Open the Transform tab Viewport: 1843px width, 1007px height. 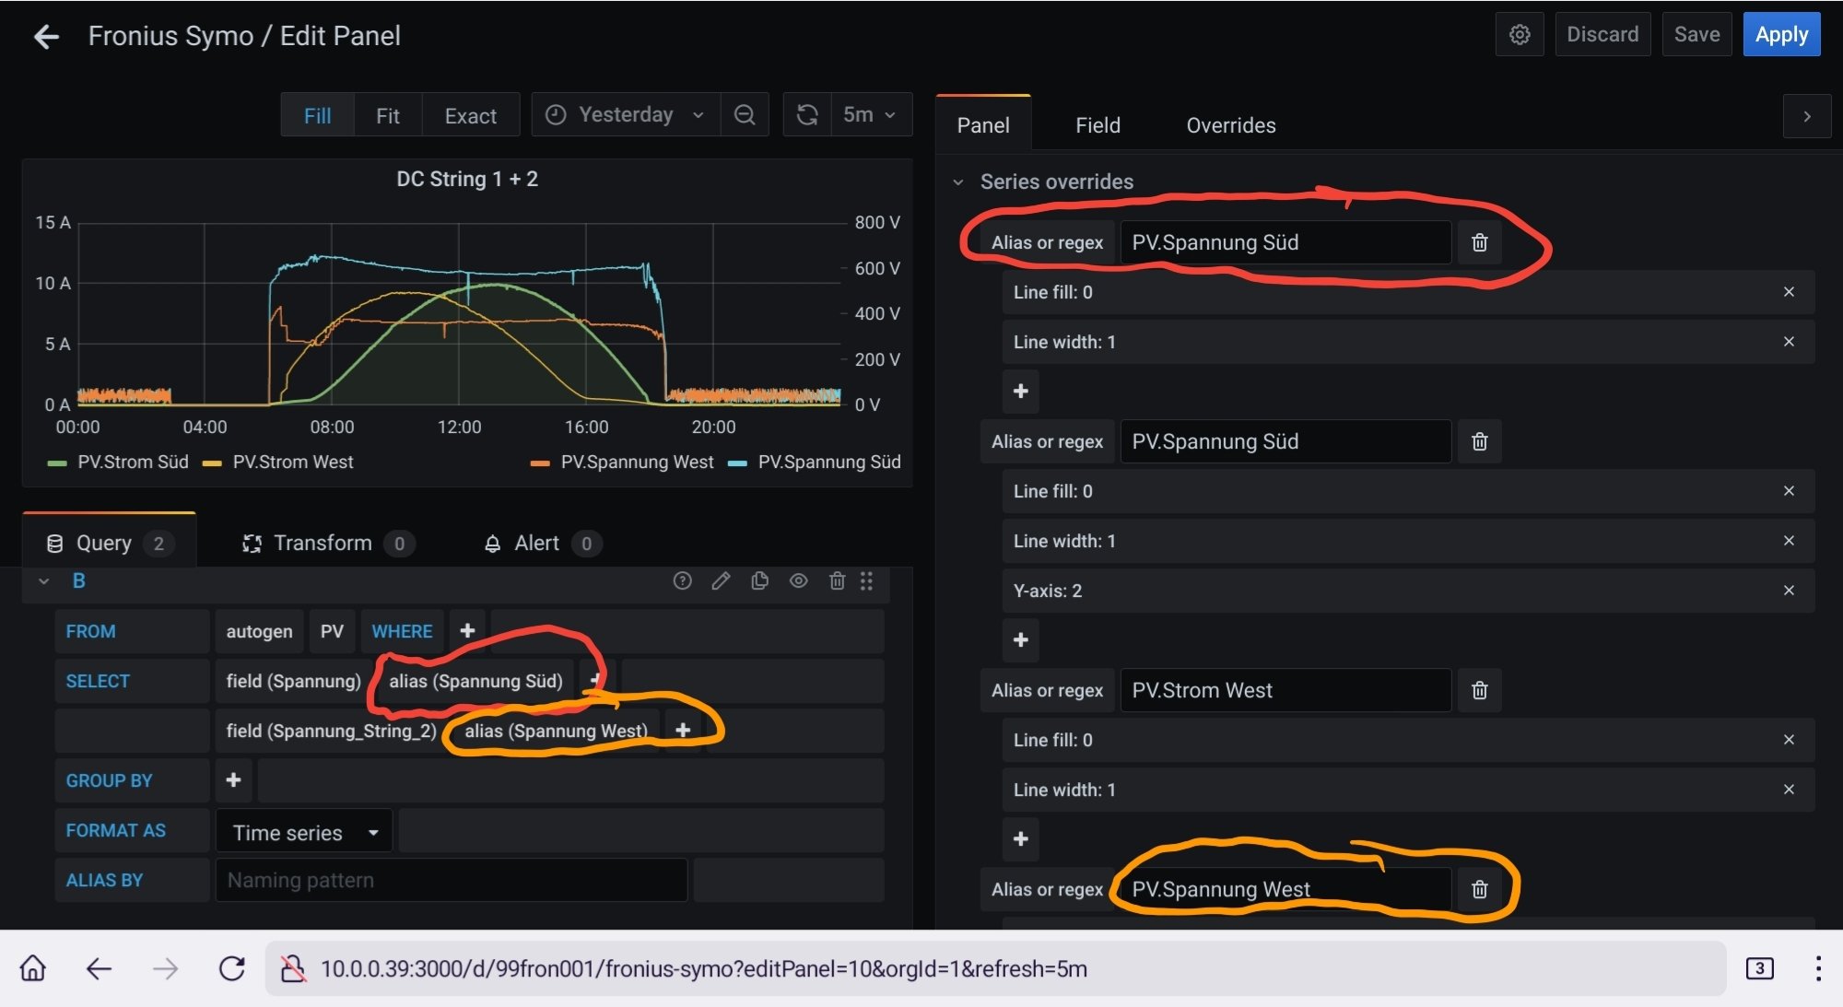323,544
